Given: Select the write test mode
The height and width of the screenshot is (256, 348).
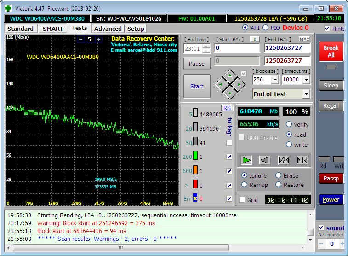Looking at the screenshot, I should [x=289, y=145].
